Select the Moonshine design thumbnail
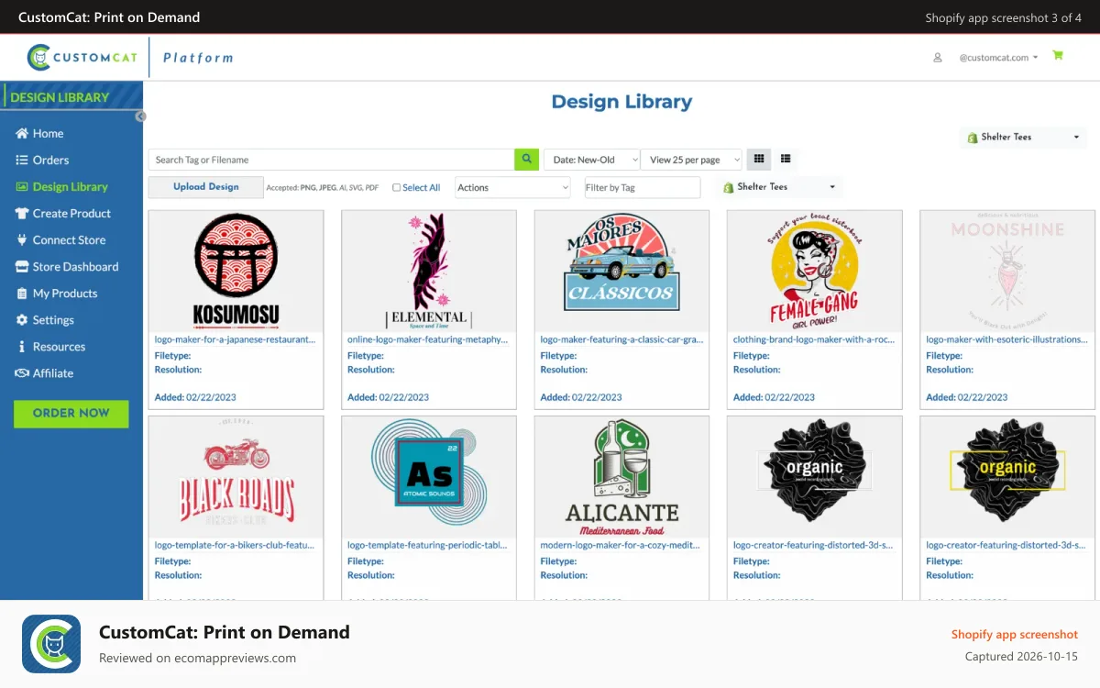This screenshot has width=1100, height=688. pyautogui.click(x=1007, y=272)
